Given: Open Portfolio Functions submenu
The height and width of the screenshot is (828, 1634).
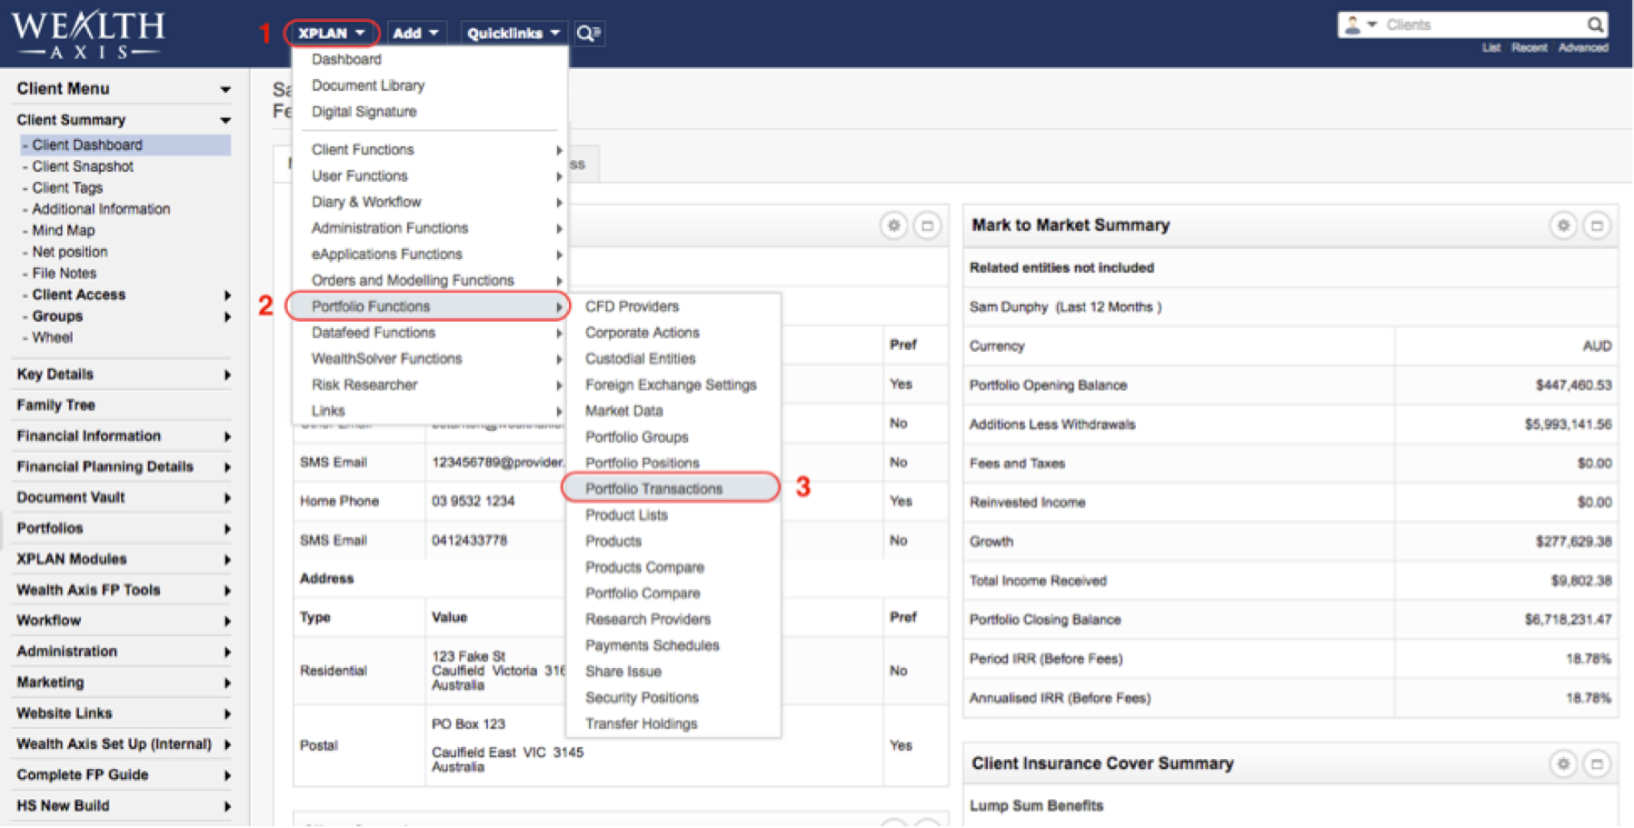Looking at the screenshot, I should pyautogui.click(x=430, y=306).
